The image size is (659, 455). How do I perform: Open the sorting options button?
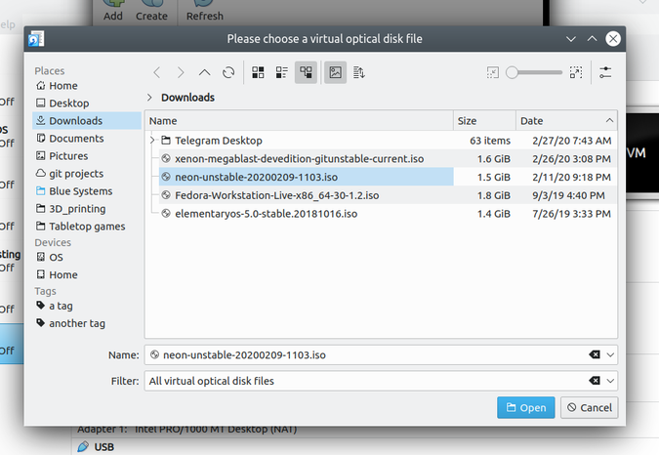[x=358, y=72]
